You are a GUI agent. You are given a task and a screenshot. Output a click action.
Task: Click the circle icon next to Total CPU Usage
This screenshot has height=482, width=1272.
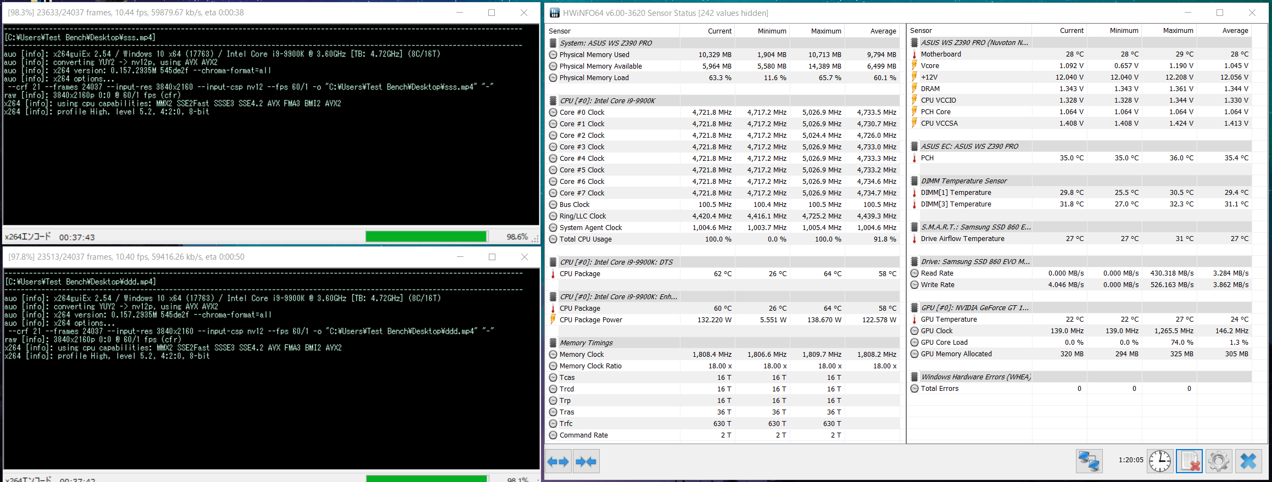[553, 239]
